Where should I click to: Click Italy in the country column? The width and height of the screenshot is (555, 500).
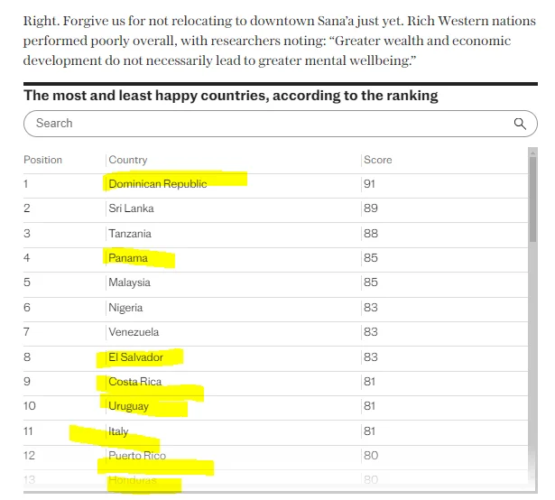[118, 431]
